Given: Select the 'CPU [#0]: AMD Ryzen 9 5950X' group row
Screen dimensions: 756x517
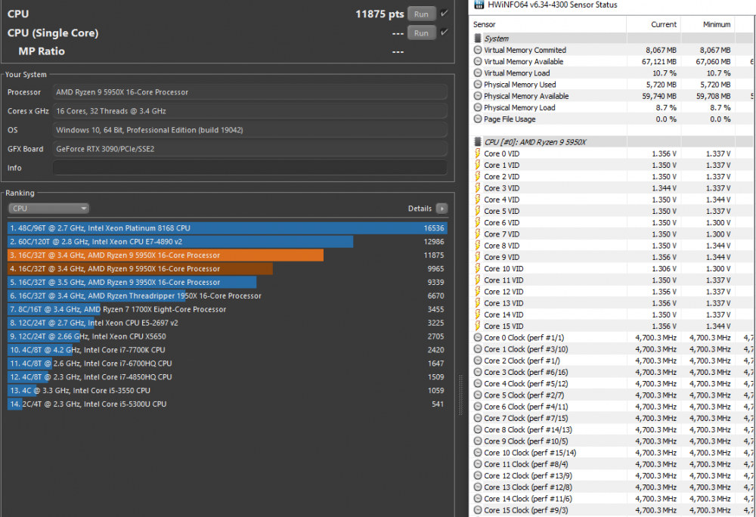Looking at the screenshot, I should click(612, 141).
